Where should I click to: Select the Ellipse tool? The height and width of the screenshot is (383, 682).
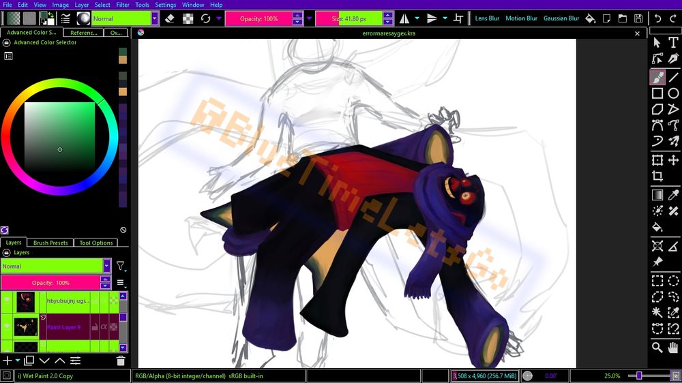(673, 93)
